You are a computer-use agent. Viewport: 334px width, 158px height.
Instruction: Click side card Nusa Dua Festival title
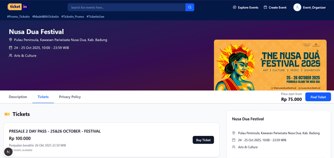[248, 119]
